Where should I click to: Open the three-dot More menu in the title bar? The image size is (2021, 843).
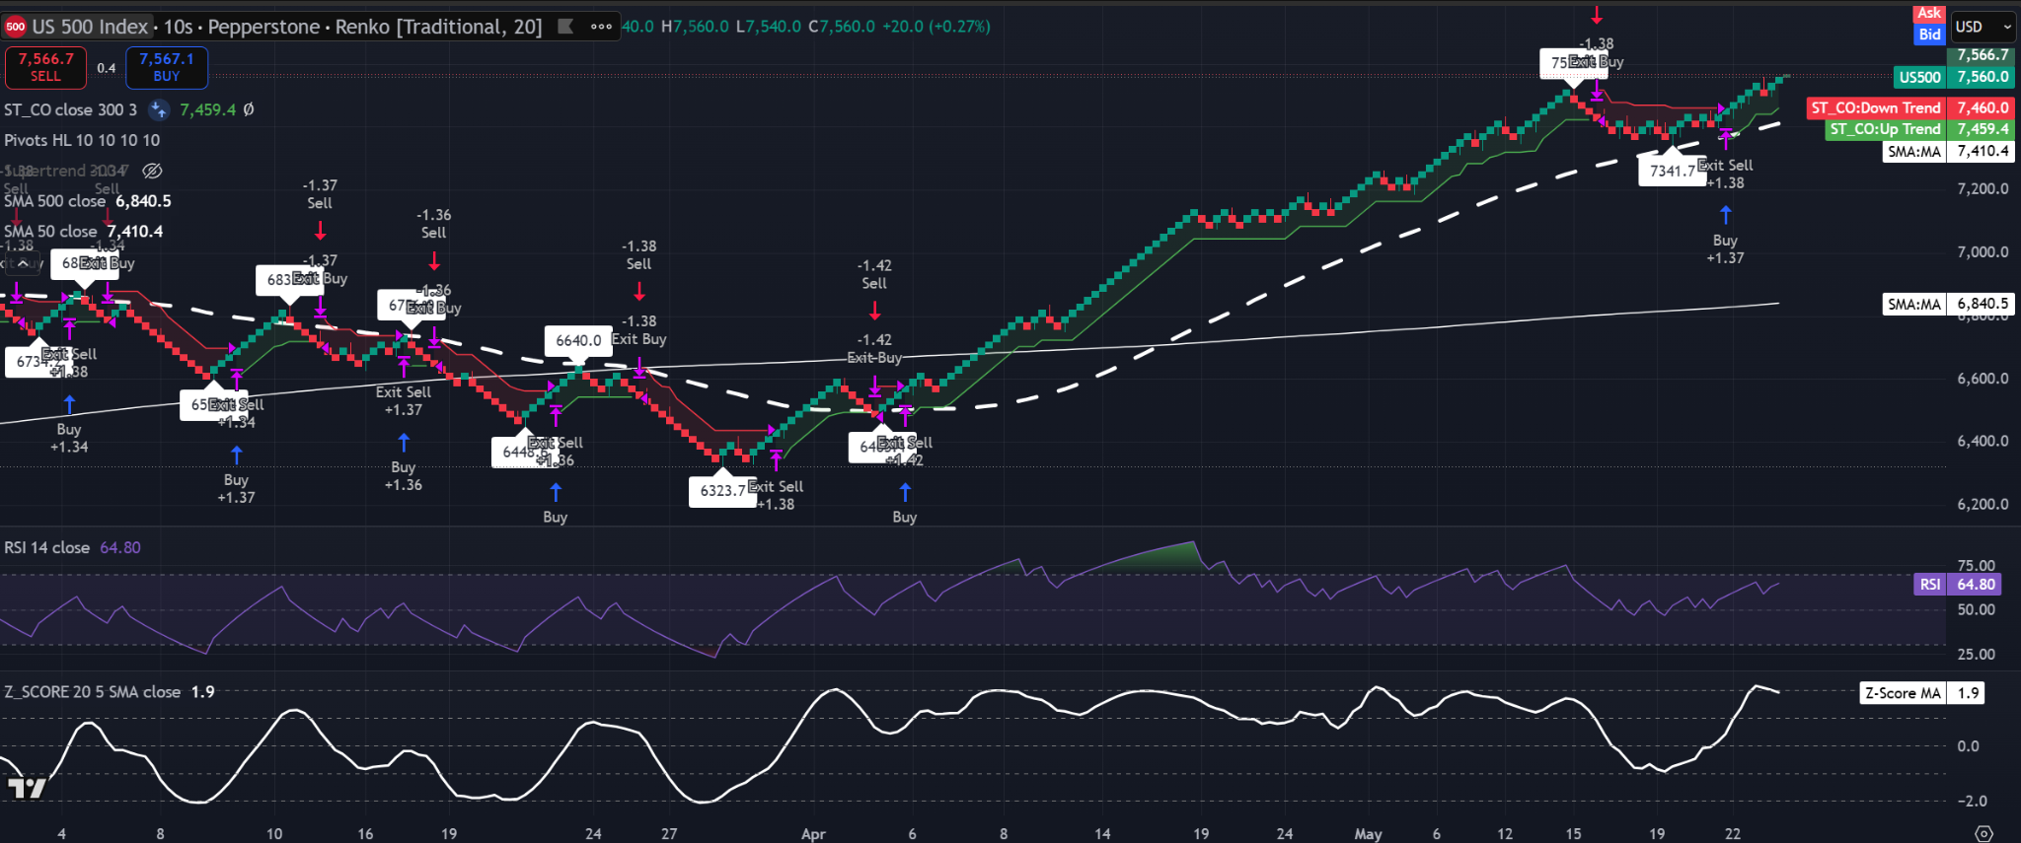(x=601, y=27)
